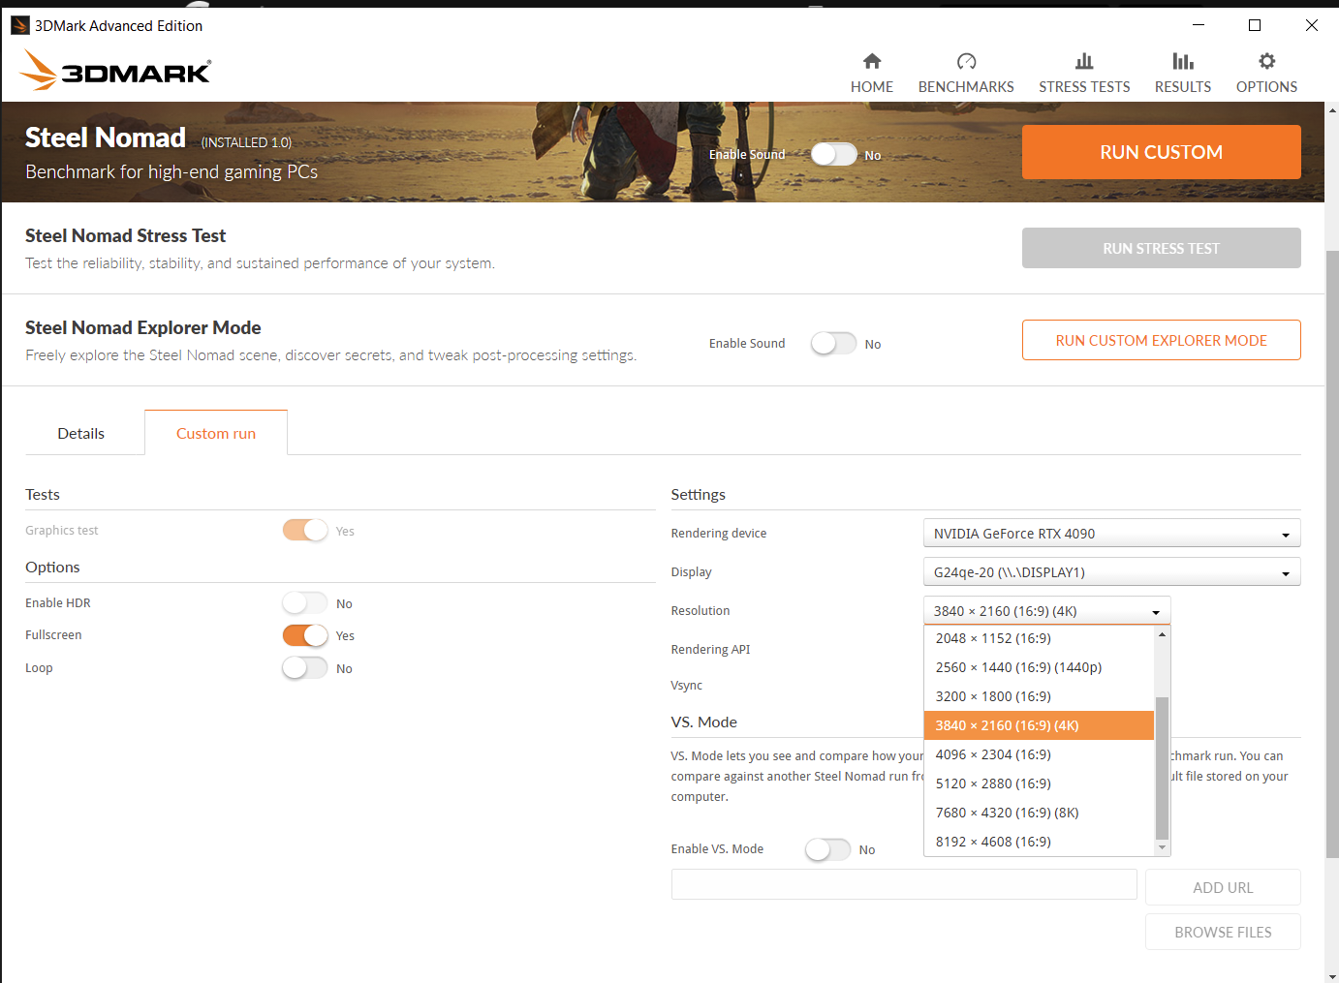Toggle Enable VS. Mode switch

tap(828, 848)
